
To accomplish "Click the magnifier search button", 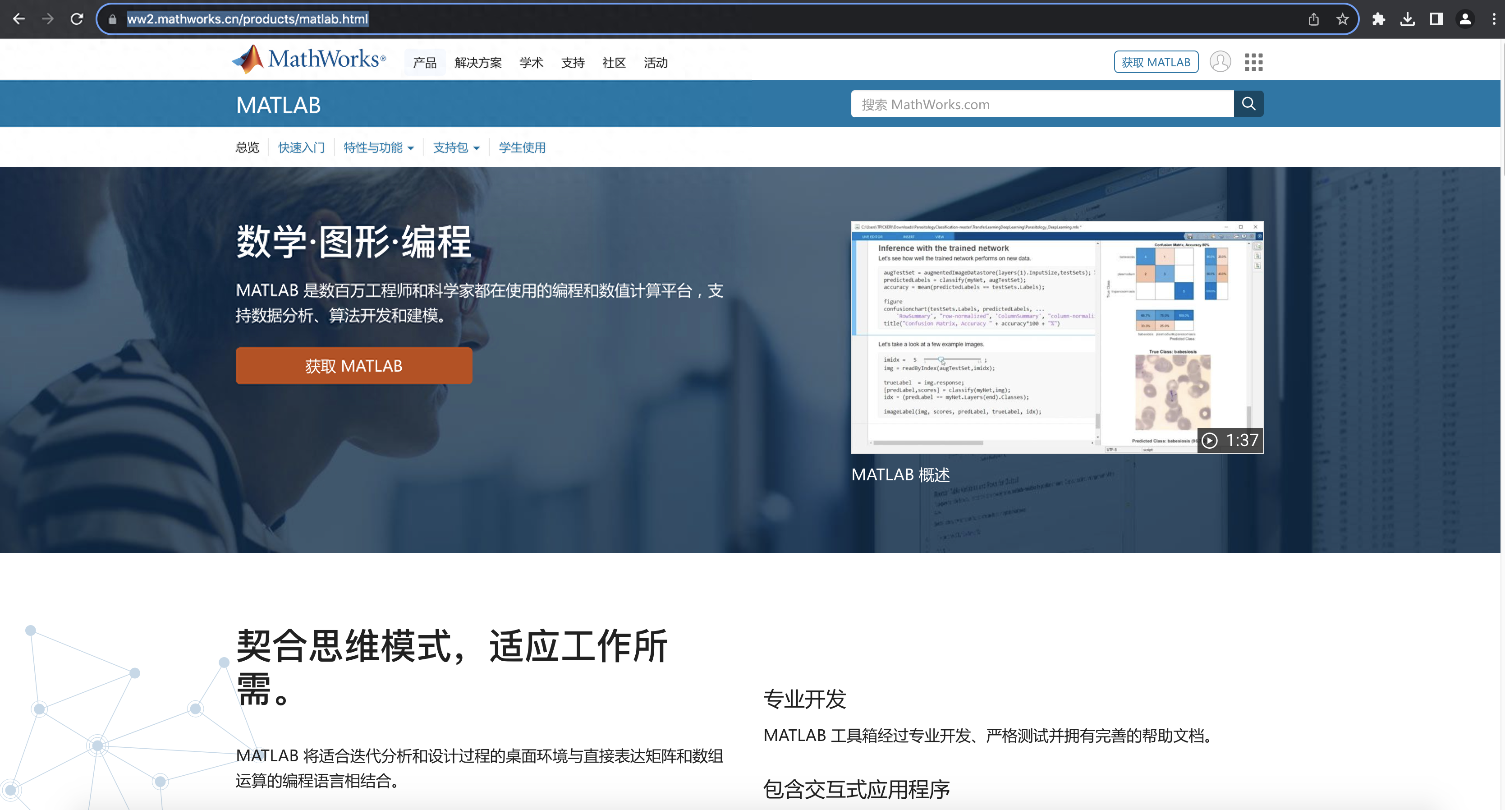I will coord(1248,104).
